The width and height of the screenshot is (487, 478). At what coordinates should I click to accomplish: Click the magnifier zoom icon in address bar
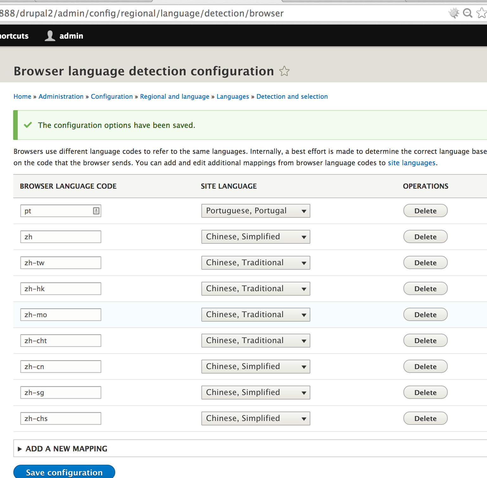468,13
